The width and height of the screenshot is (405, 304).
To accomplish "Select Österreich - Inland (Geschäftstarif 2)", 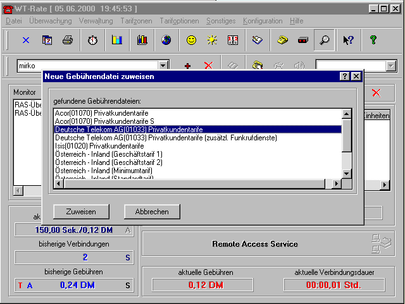I will coord(198,162).
